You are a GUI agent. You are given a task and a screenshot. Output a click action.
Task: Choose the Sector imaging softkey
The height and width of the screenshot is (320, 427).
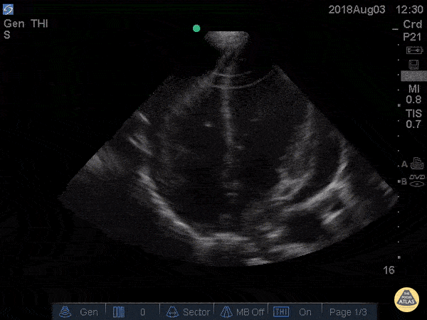point(186,312)
